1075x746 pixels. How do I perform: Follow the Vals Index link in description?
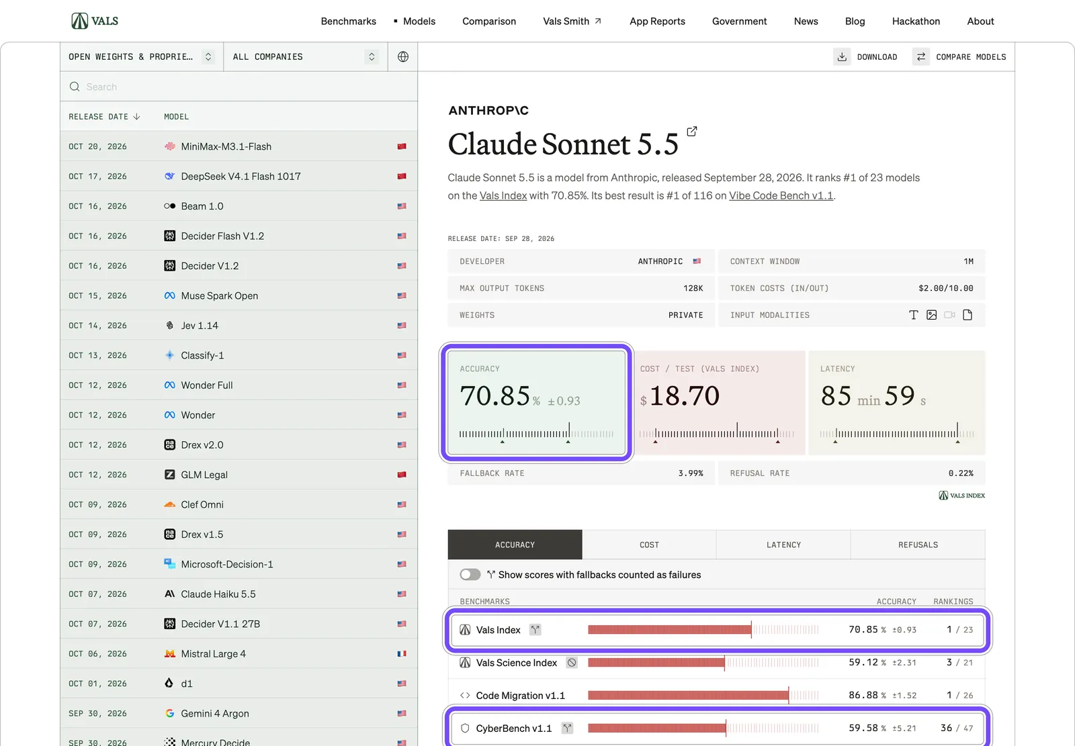pos(503,195)
